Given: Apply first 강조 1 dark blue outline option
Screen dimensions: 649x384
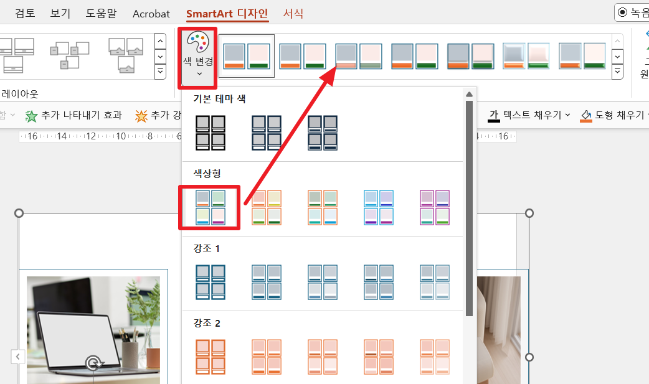Looking at the screenshot, I should click(x=211, y=282).
